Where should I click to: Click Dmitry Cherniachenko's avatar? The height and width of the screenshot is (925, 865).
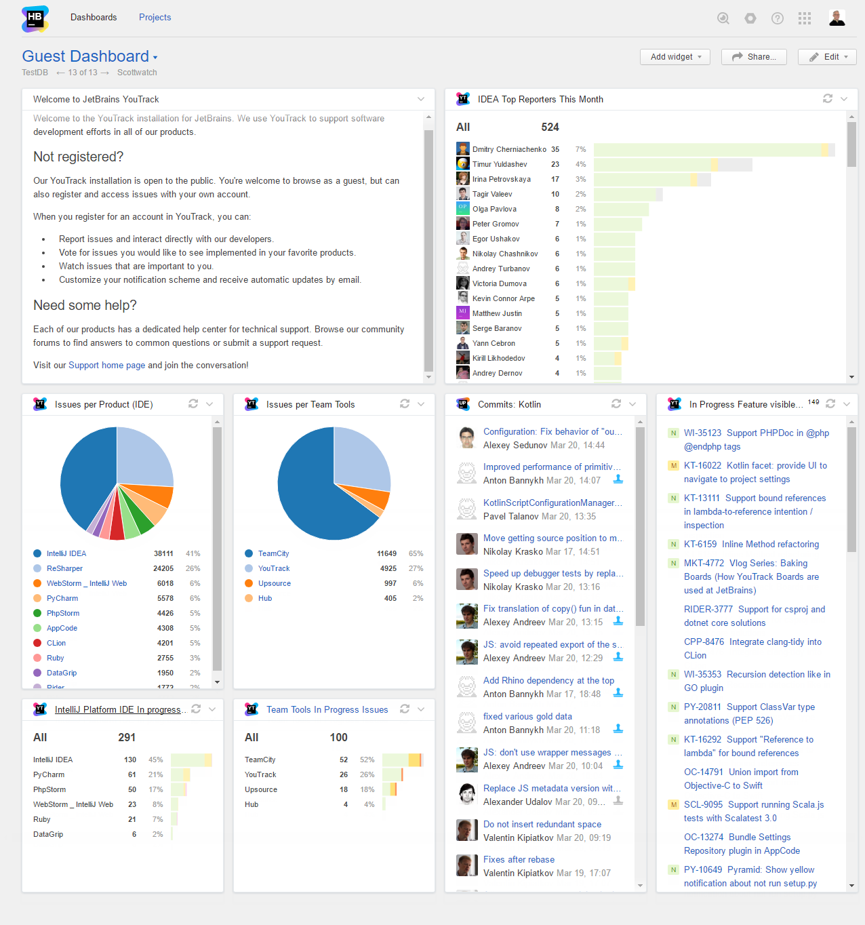point(463,149)
